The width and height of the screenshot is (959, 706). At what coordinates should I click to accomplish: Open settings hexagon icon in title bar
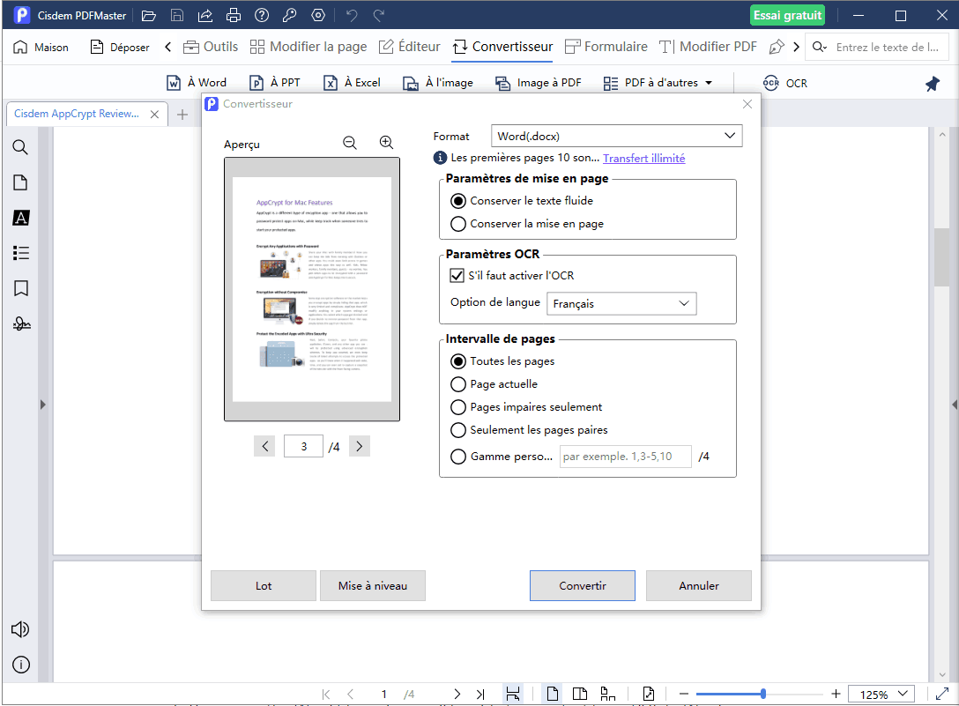click(x=318, y=16)
